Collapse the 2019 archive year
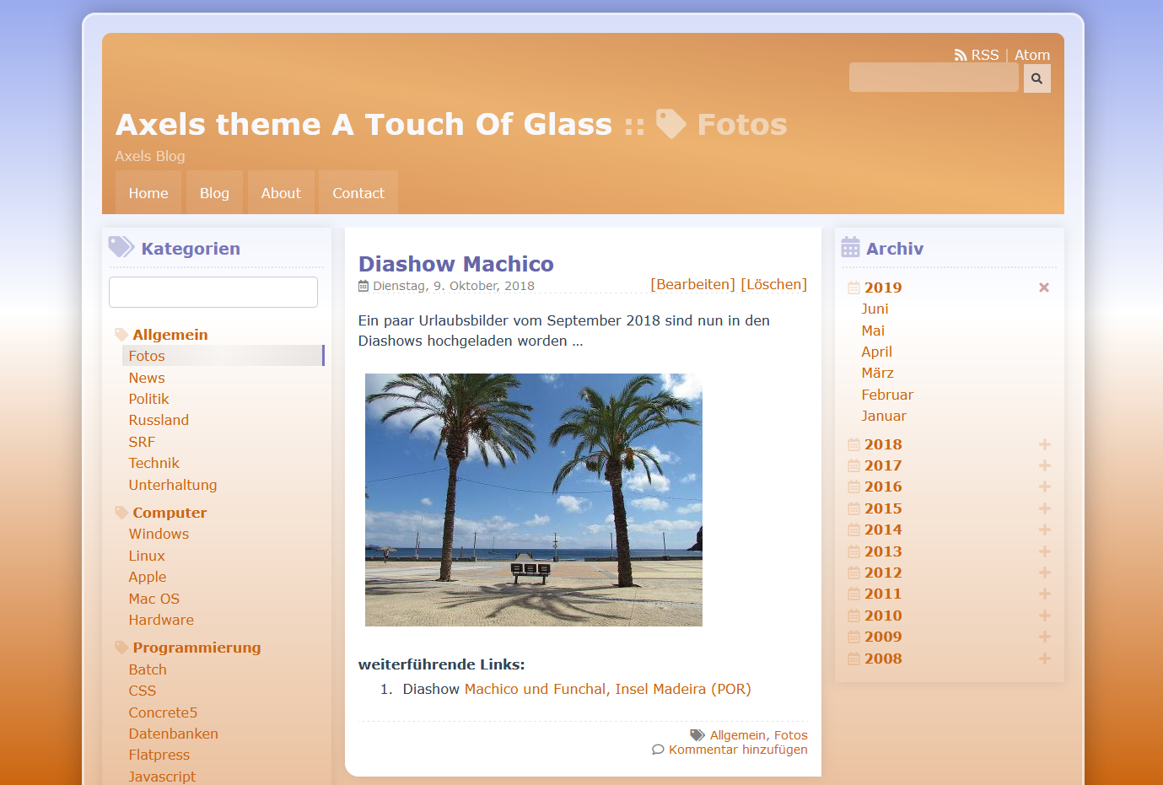The image size is (1163, 785). (x=1044, y=288)
